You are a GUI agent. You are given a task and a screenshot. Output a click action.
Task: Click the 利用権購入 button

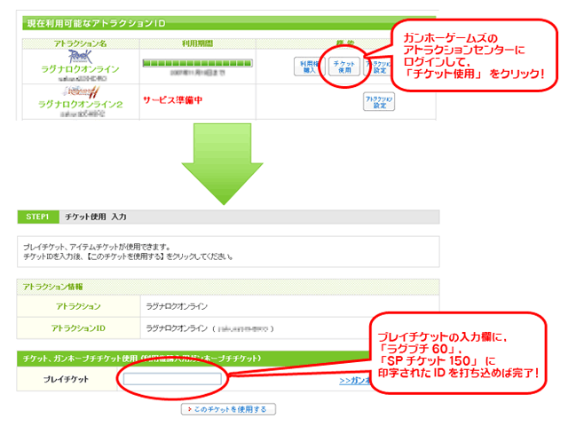pyautogui.click(x=309, y=67)
